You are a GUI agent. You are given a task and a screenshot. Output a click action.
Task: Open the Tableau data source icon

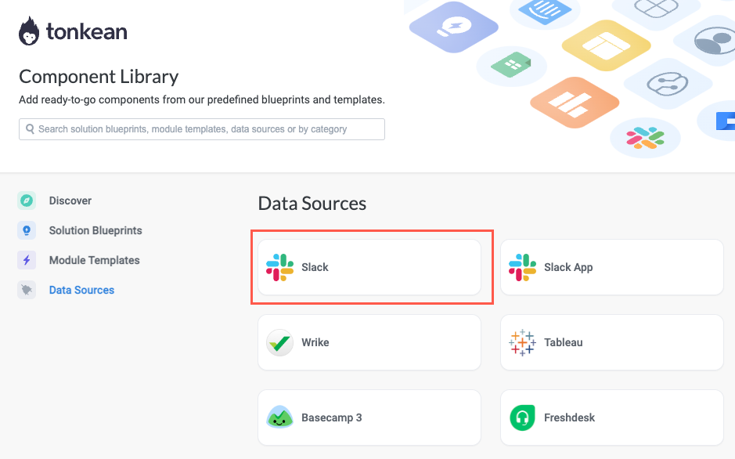tap(522, 342)
